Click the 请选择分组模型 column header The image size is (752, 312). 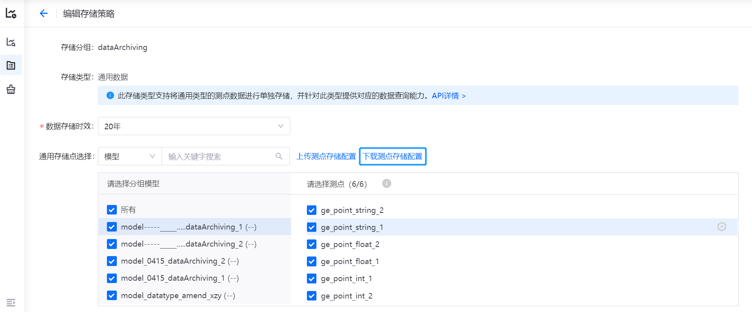pyautogui.click(x=133, y=184)
